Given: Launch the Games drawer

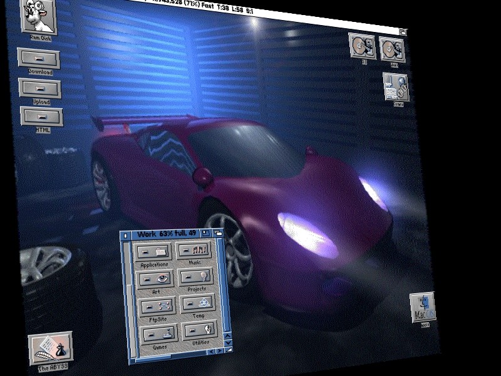Looking at the screenshot, I should [160, 333].
